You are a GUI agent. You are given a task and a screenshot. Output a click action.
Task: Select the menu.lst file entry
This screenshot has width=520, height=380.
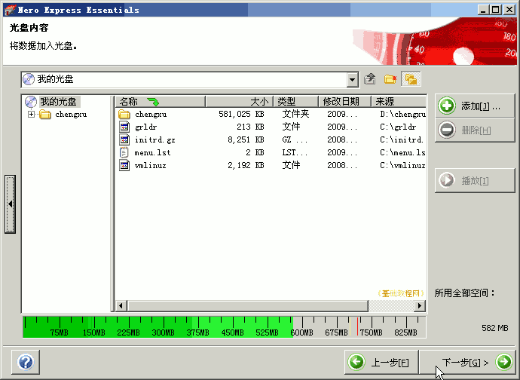[x=152, y=152]
